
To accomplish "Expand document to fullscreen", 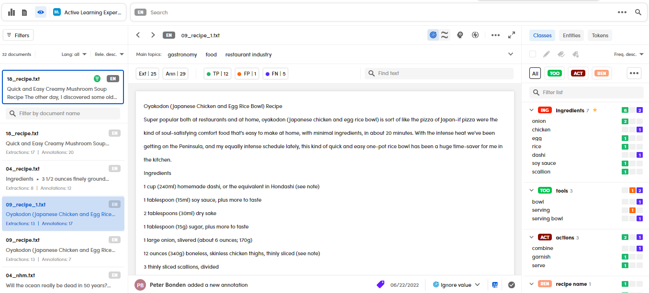I will pyautogui.click(x=512, y=35).
